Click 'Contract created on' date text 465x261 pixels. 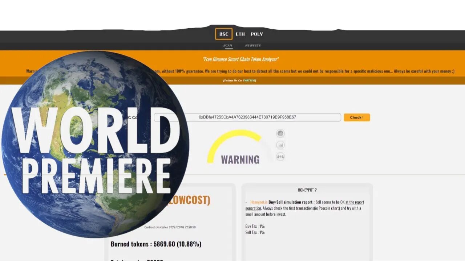[170, 227]
